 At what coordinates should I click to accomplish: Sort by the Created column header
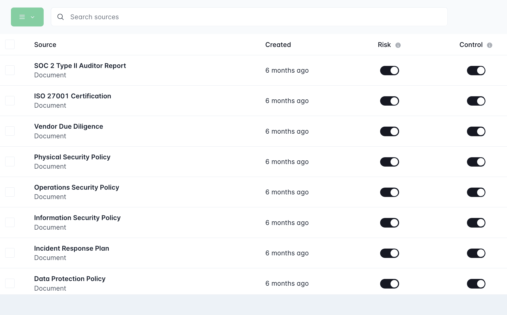pyautogui.click(x=278, y=45)
